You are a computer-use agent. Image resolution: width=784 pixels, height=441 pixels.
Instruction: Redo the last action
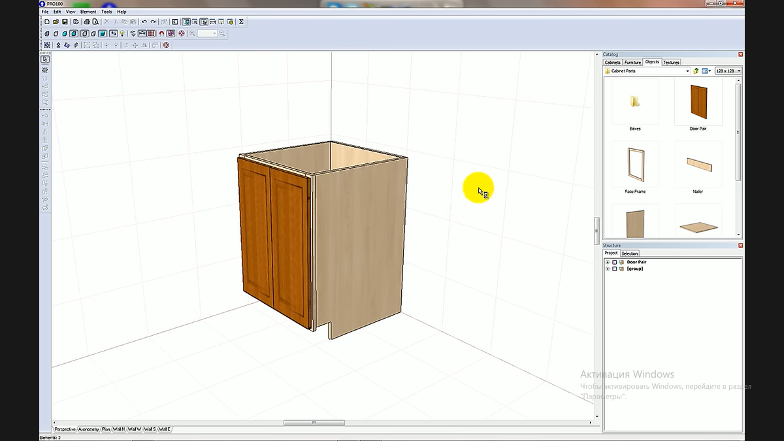pos(154,22)
